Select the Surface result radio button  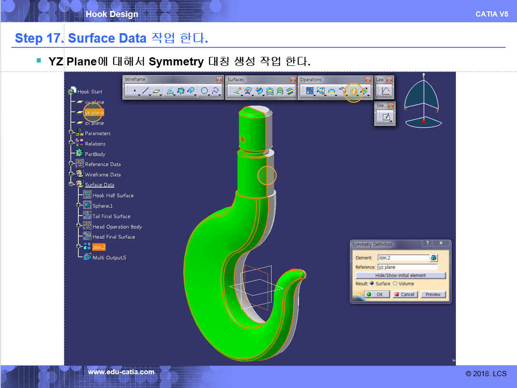pyautogui.click(x=372, y=284)
